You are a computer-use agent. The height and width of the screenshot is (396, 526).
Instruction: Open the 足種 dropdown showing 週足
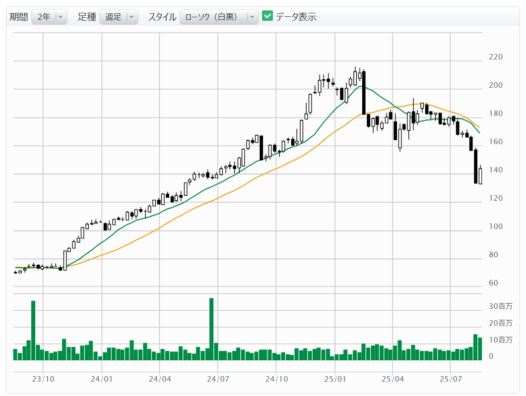(113, 17)
